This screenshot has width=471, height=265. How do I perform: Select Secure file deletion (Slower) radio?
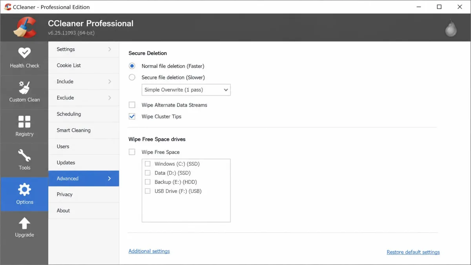click(x=132, y=77)
